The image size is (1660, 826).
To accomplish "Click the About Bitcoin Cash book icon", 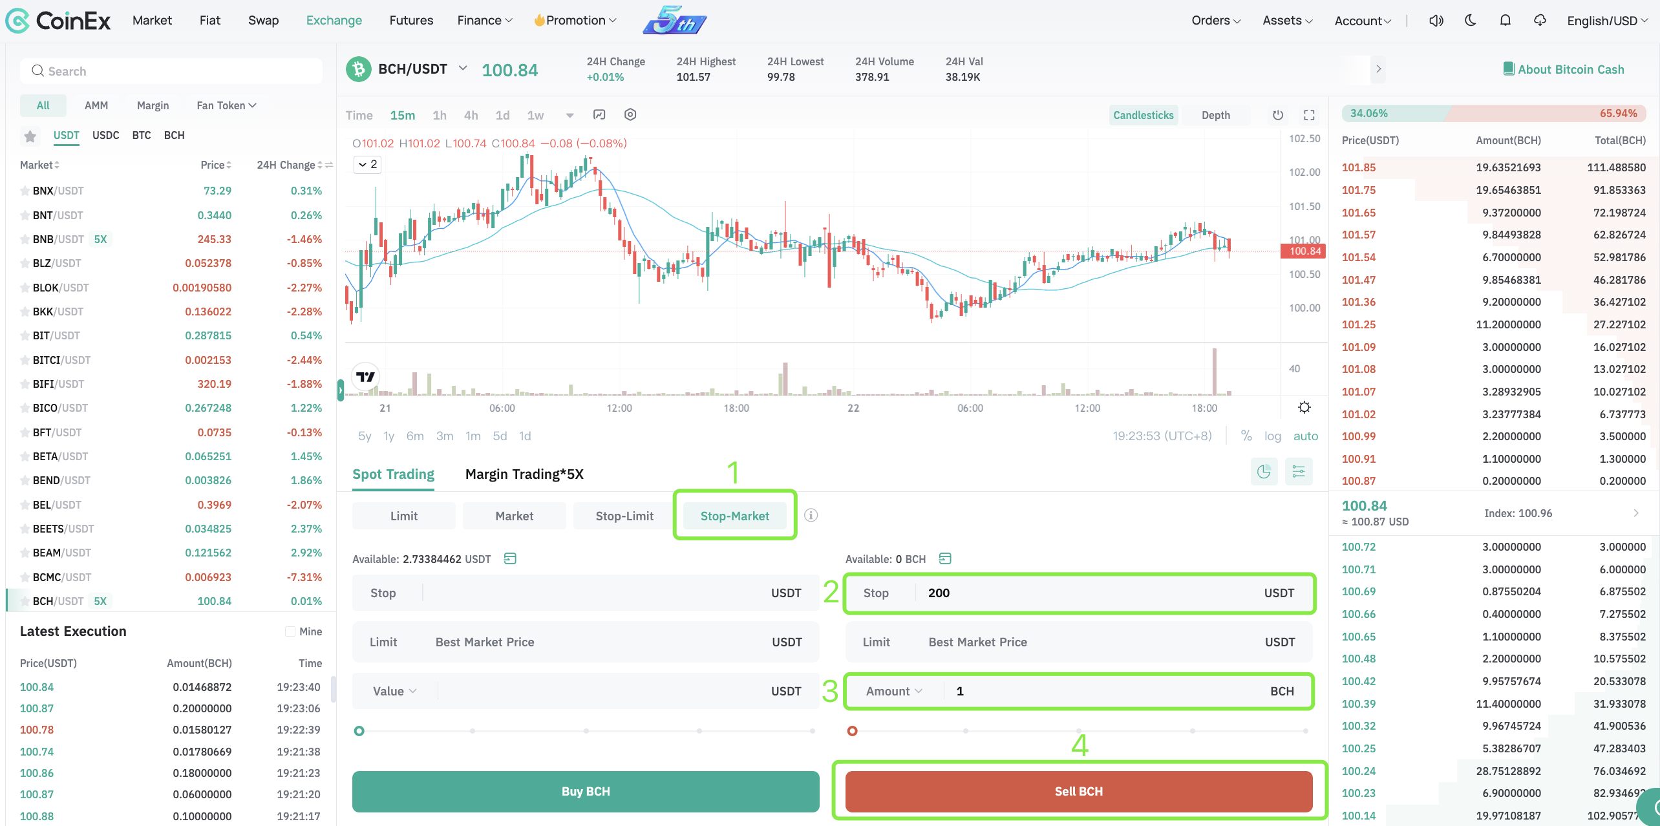I will [1508, 69].
